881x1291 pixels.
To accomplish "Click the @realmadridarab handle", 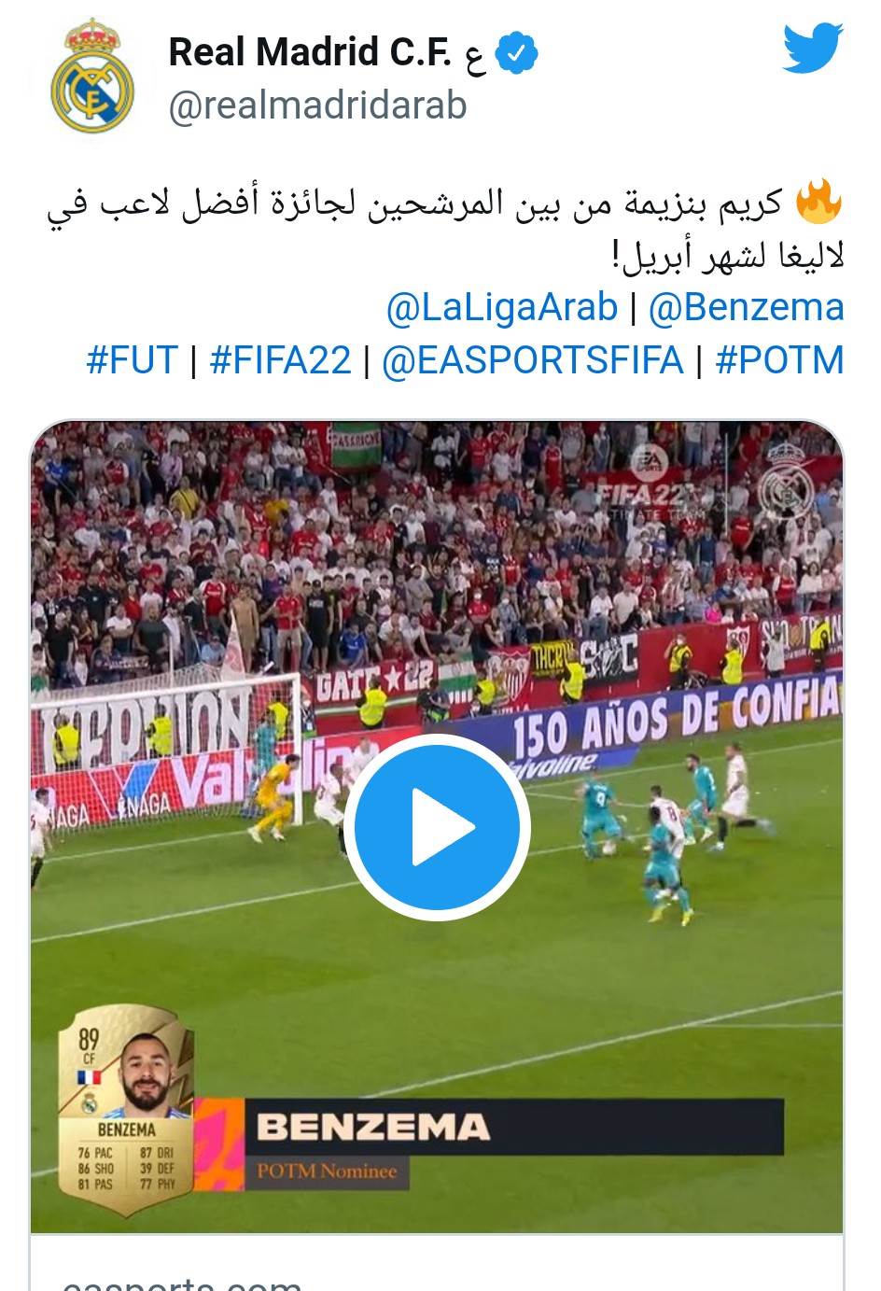I will (x=317, y=105).
